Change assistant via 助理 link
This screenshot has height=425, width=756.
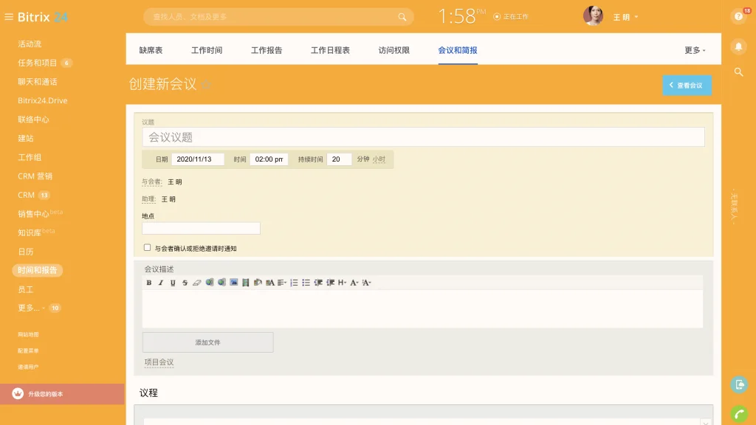148,199
